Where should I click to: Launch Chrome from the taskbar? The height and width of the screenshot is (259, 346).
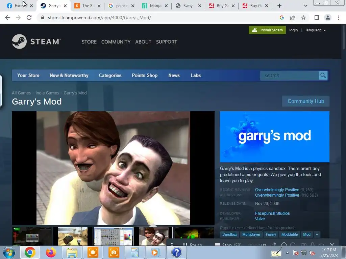(30, 252)
